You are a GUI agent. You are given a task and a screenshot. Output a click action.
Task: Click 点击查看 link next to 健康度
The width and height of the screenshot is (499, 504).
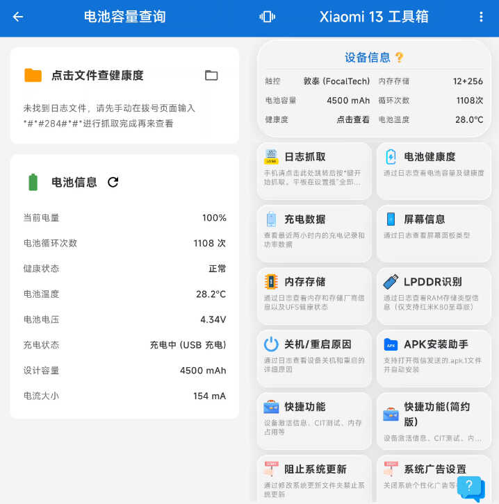pos(353,119)
